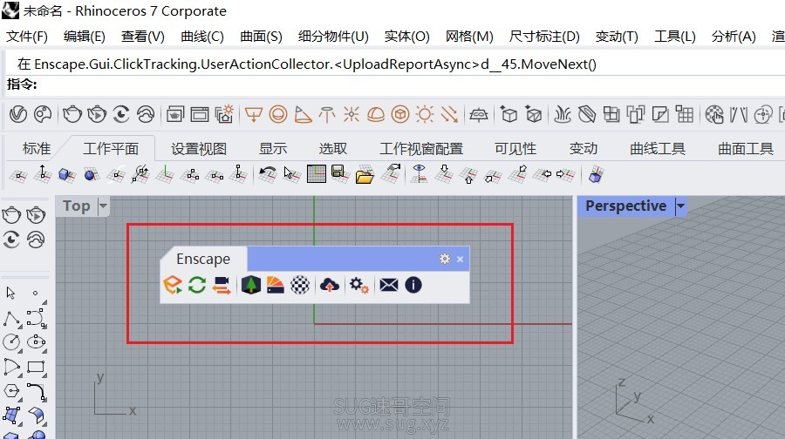Select the polyline tool in sidebar
785x439 pixels.
tap(11, 319)
